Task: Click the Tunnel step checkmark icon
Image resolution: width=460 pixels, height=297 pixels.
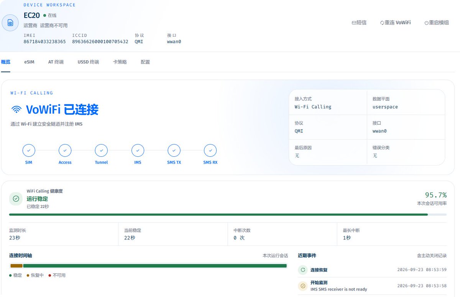Action: (x=101, y=151)
